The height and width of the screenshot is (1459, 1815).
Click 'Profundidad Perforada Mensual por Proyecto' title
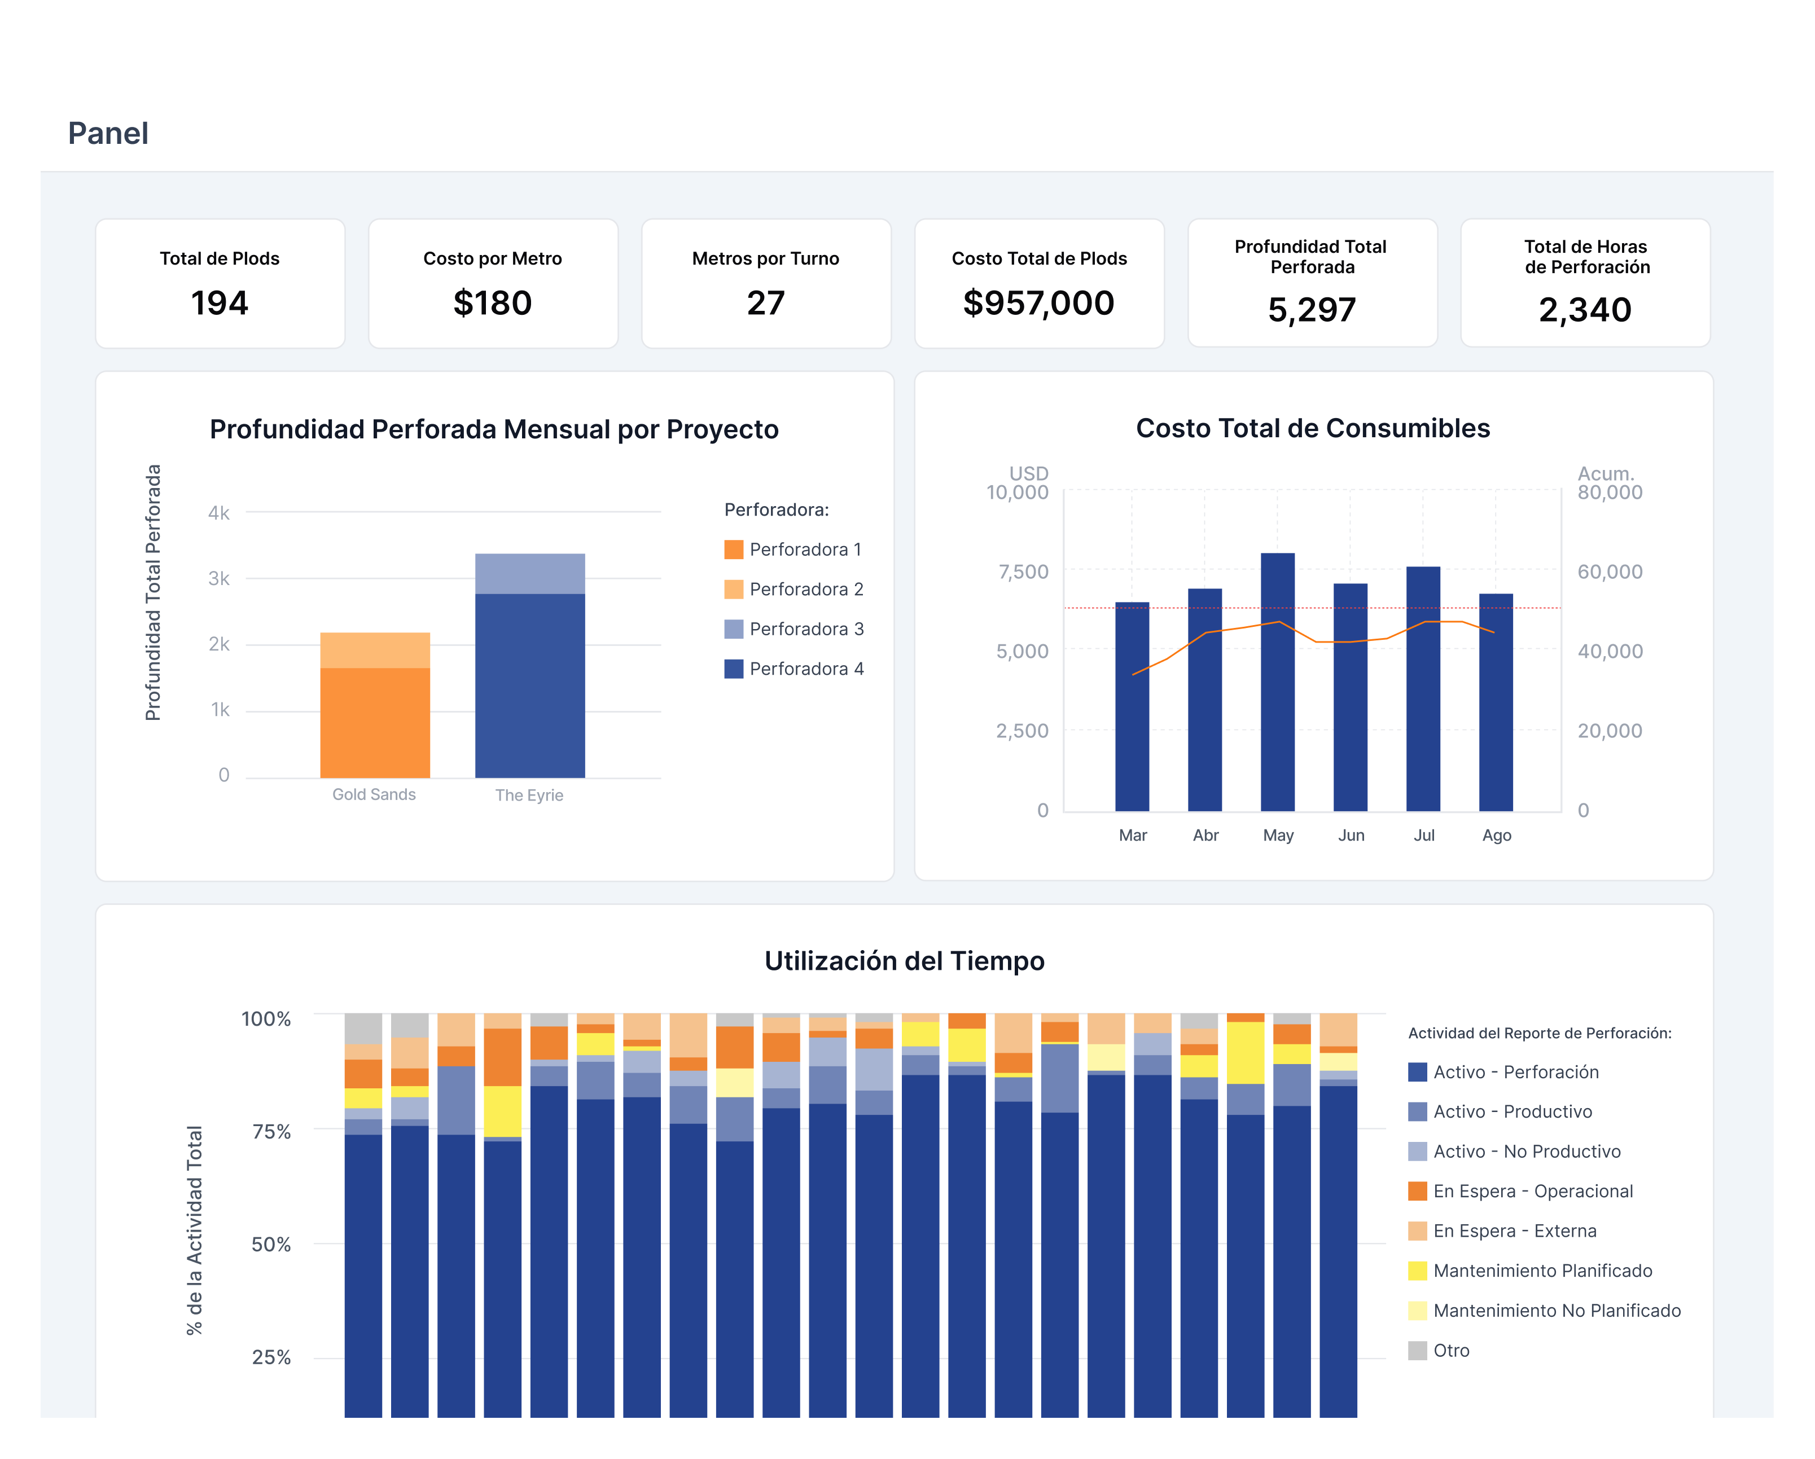click(494, 429)
